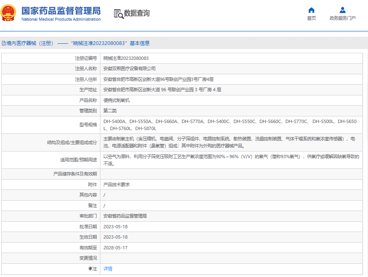The image size is (368, 277).
Task: Open the 详情 link
Action: pos(107,269)
